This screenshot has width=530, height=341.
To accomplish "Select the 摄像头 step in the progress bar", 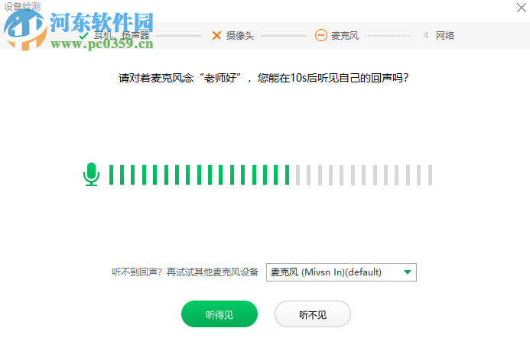I will [239, 35].
